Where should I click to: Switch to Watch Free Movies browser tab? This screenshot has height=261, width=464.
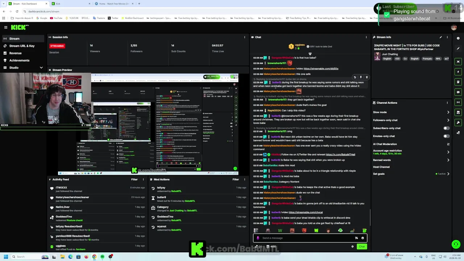(114, 4)
